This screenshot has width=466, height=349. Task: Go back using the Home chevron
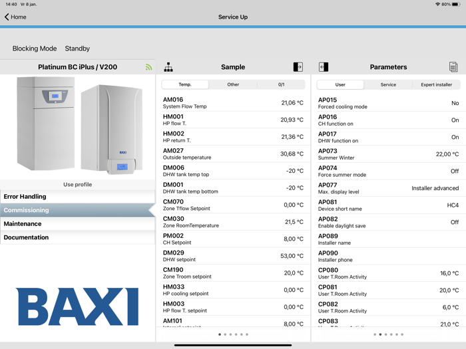tap(7, 17)
